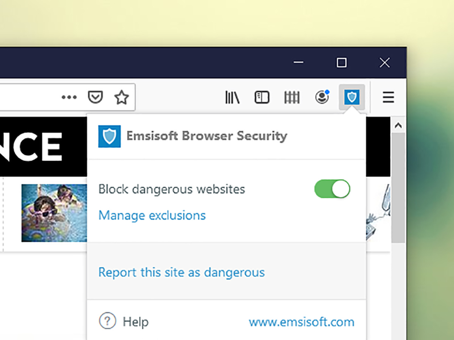Open the Multi-Account Containers extension
The image size is (454, 340).
[291, 97]
